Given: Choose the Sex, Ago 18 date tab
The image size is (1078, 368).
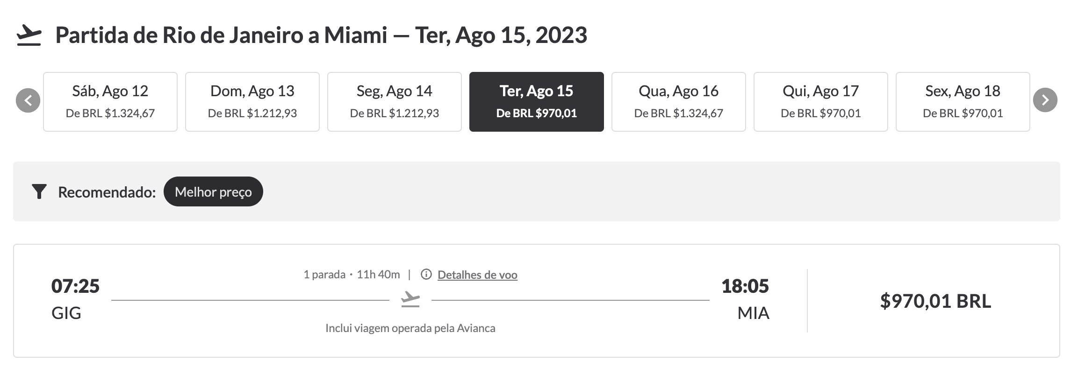Looking at the screenshot, I should [963, 102].
